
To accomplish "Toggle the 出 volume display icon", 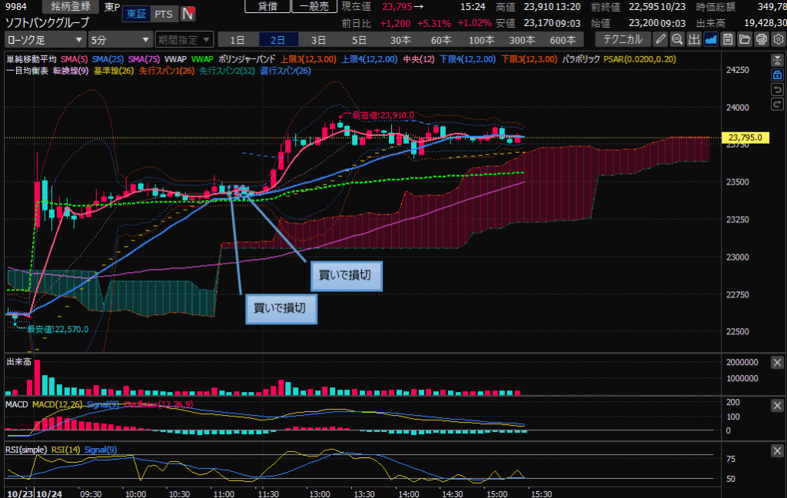I will 694,39.
